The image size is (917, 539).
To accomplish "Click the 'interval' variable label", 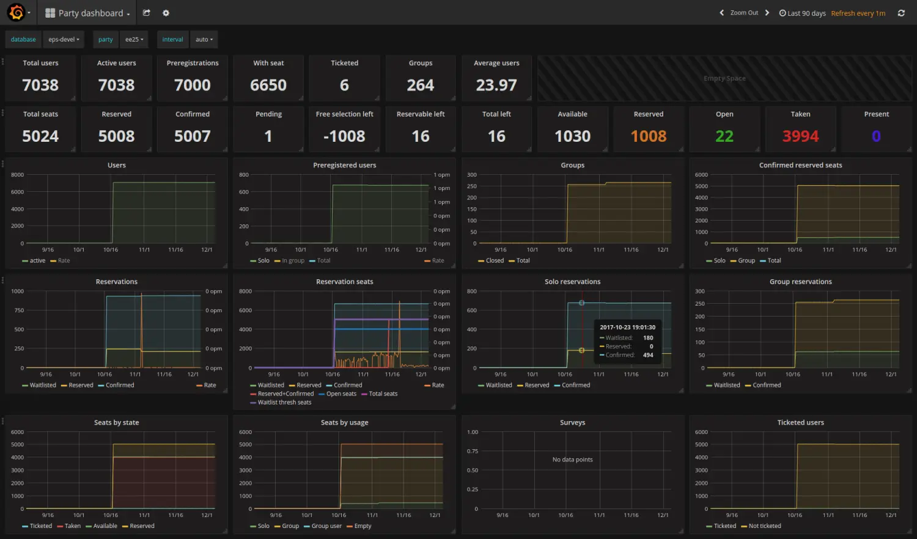I will click(x=172, y=39).
